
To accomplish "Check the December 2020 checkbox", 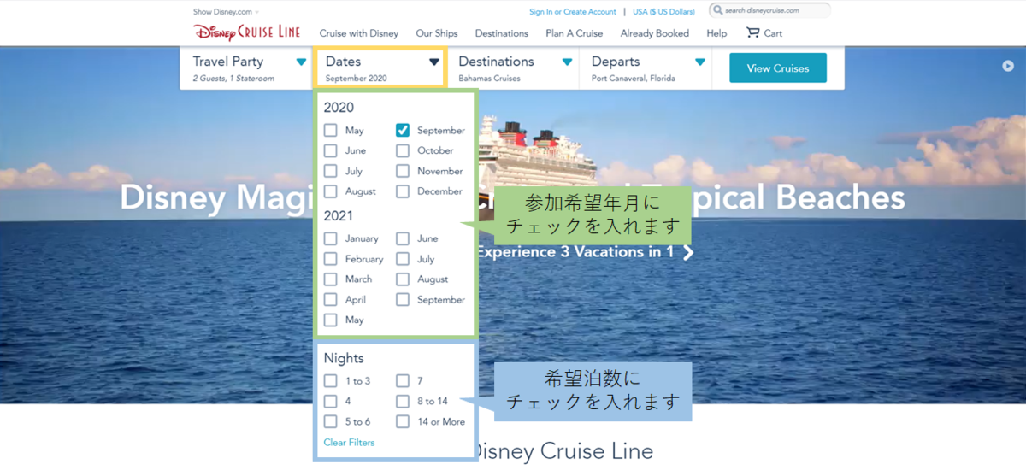I will click(x=402, y=191).
